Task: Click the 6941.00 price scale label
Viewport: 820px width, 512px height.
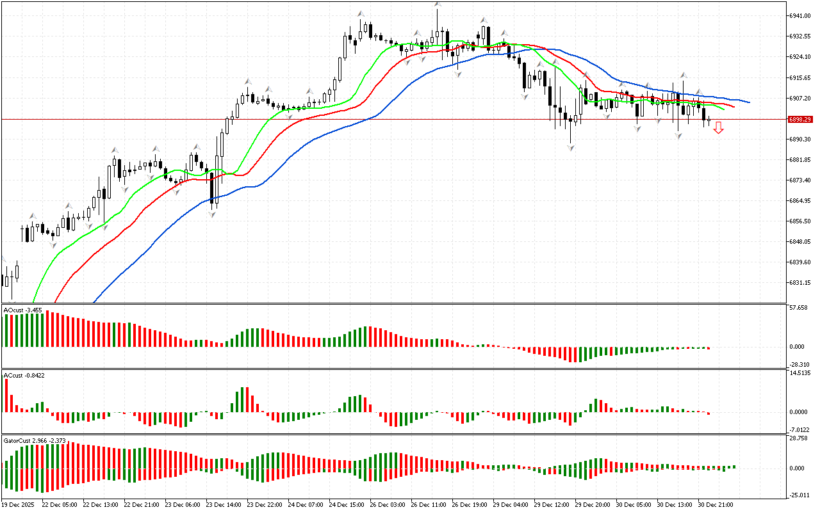Action: coord(800,15)
